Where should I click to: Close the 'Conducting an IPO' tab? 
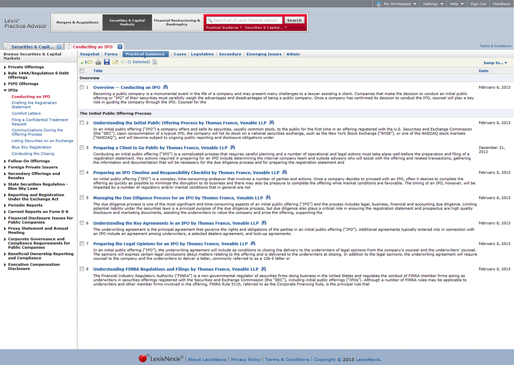point(120,47)
